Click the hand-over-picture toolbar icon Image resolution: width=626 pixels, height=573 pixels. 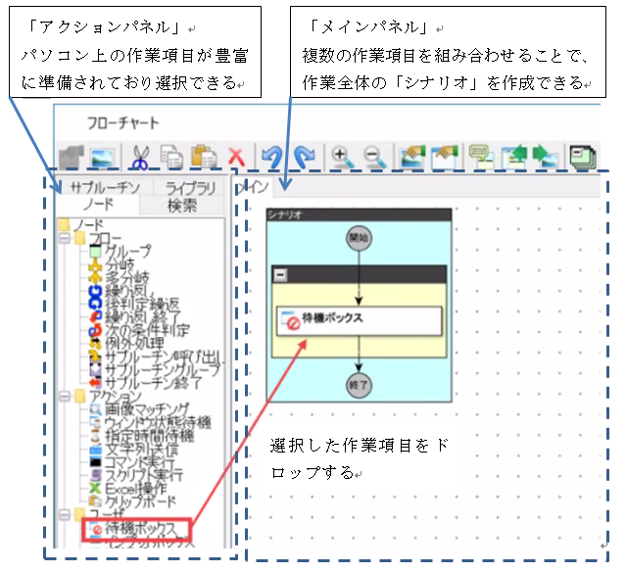pyautogui.click(x=412, y=157)
